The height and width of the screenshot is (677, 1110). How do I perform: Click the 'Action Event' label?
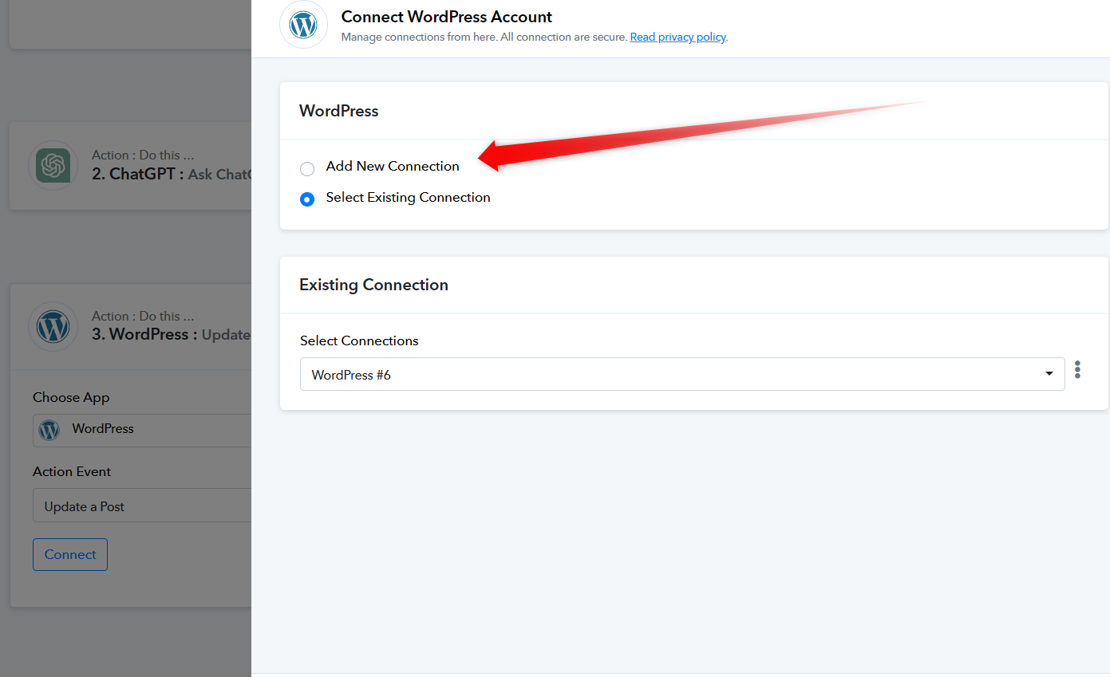[72, 471]
